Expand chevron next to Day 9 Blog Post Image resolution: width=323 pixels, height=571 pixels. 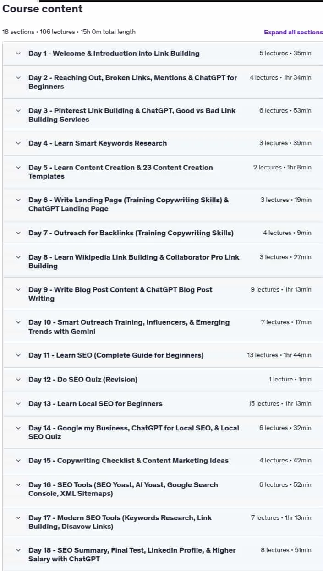coord(18,289)
